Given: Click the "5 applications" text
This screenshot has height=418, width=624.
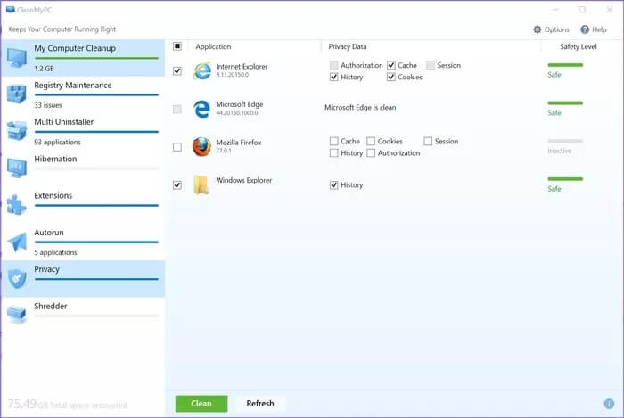Looking at the screenshot, I should tap(55, 252).
